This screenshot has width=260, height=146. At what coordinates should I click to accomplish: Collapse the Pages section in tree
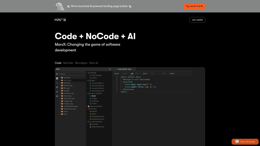(87, 81)
